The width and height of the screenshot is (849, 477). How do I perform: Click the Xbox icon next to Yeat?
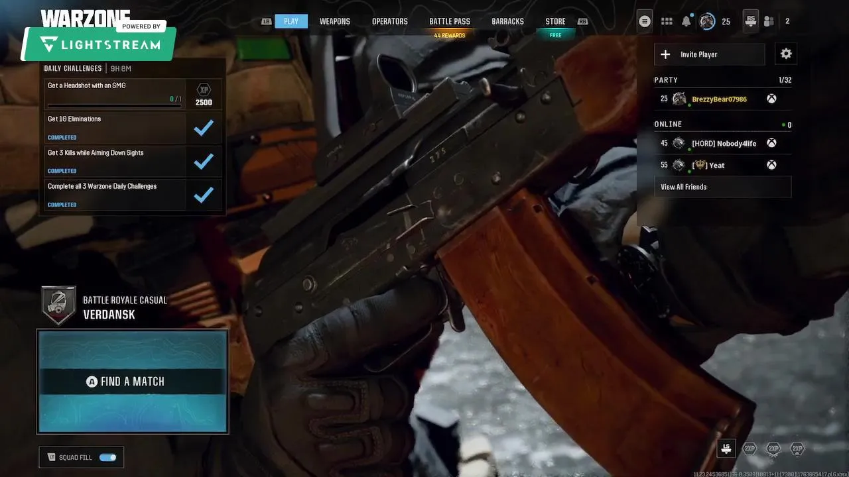[771, 165]
